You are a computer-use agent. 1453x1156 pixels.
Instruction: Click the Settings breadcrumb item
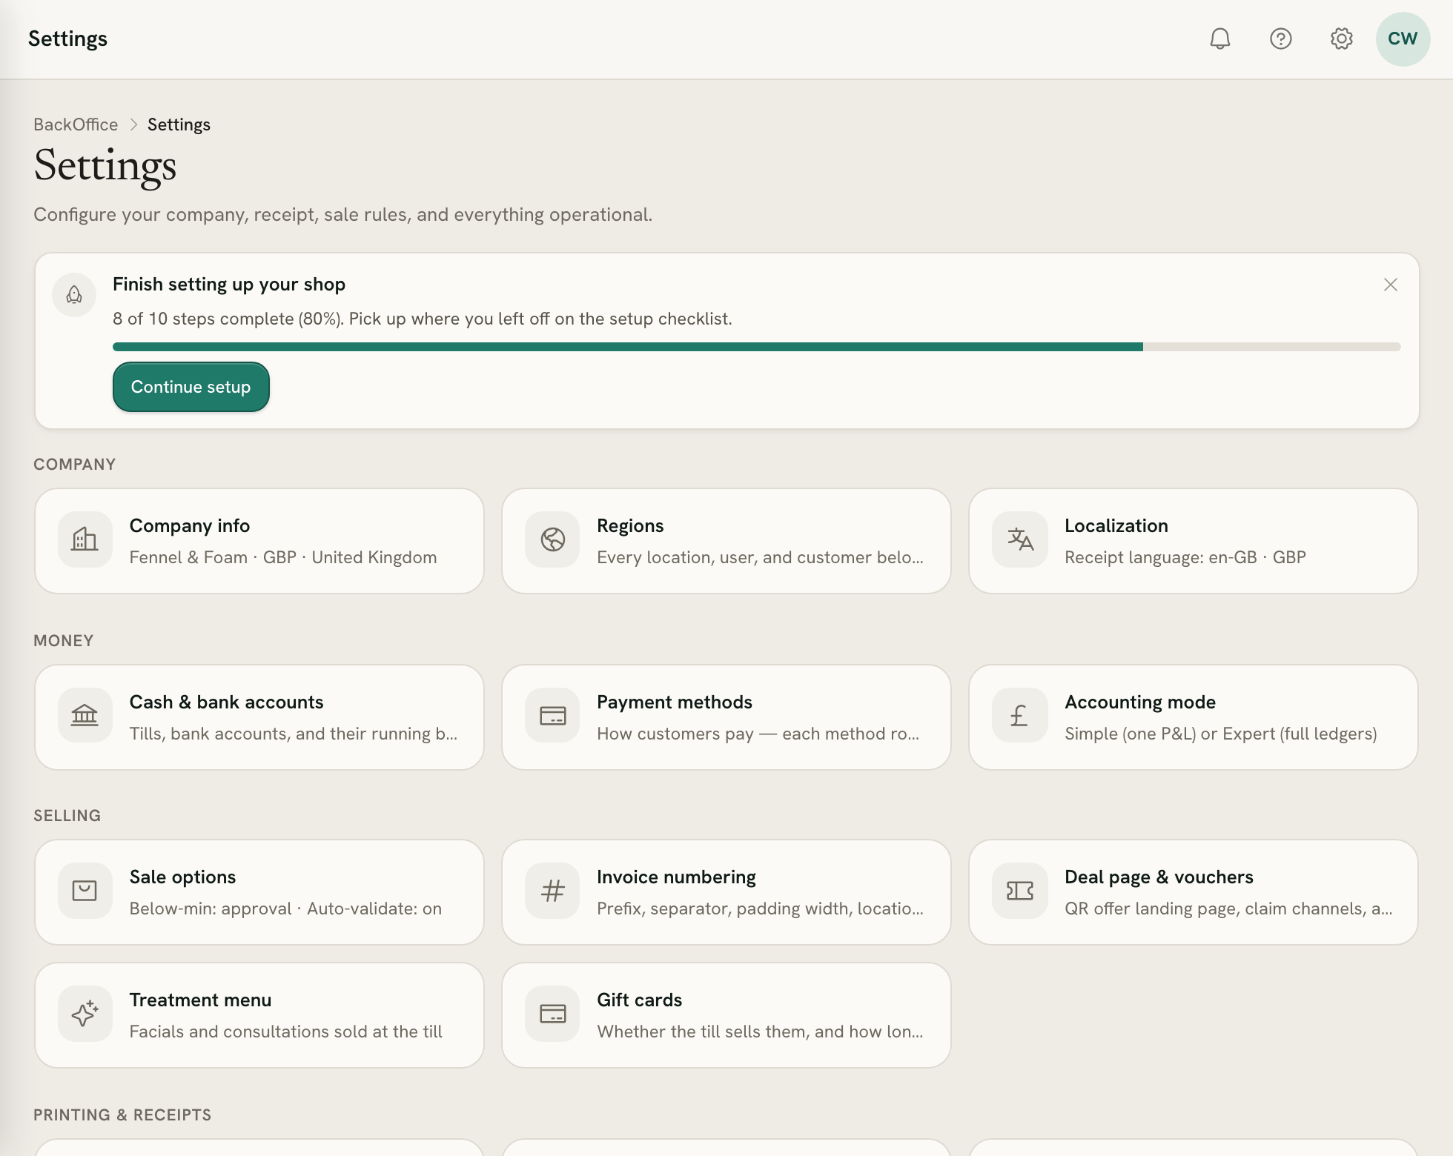[179, 124]
